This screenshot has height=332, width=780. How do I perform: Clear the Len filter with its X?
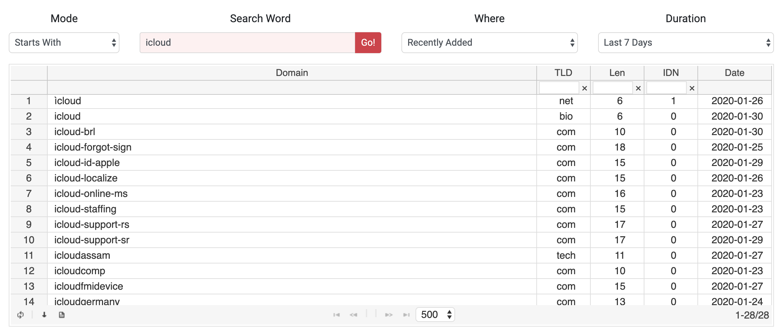(638, 88)
